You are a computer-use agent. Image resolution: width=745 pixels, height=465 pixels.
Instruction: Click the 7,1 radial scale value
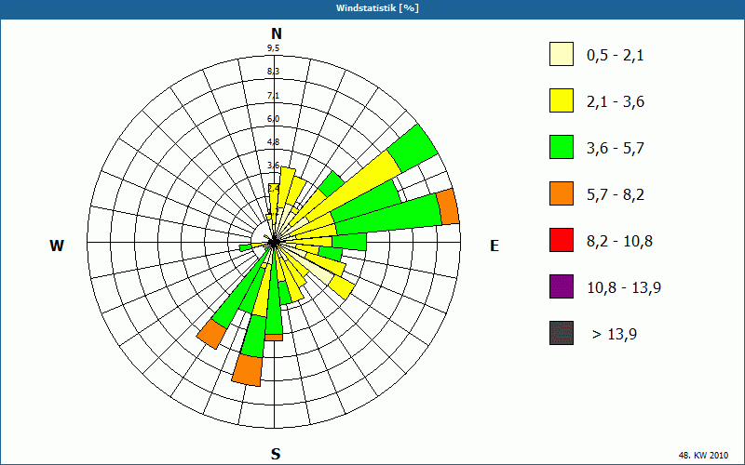[x=273, y=96]
